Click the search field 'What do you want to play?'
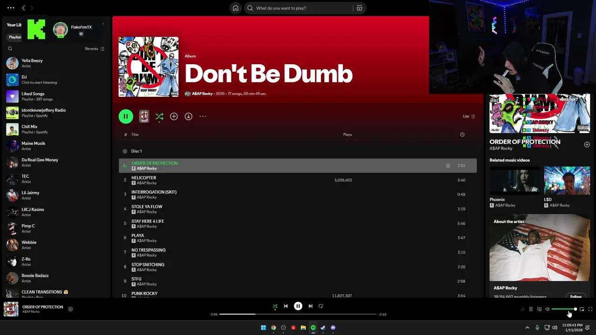This screenshot has width=596, height=335. 298,8
